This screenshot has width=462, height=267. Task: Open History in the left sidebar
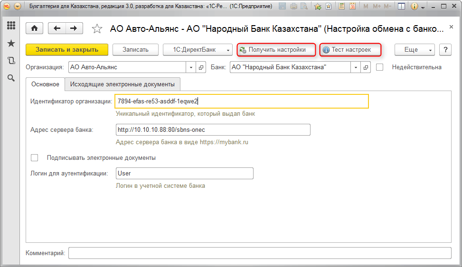pyautogui.click(x=11, y=61)
